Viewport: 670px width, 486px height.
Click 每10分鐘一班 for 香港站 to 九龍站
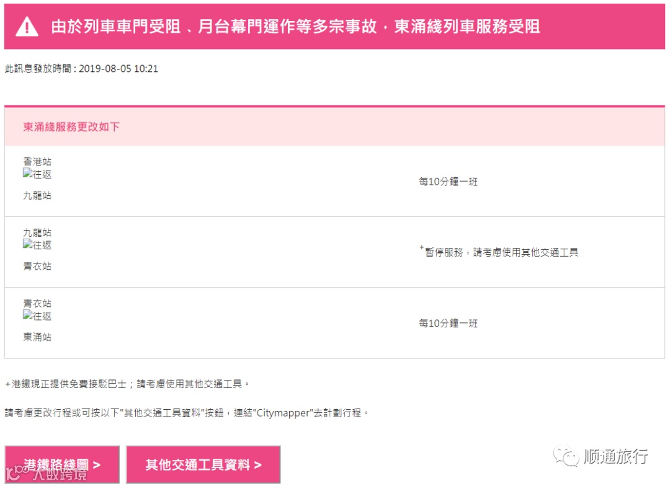pyautogui.click(x=449, y=182)
